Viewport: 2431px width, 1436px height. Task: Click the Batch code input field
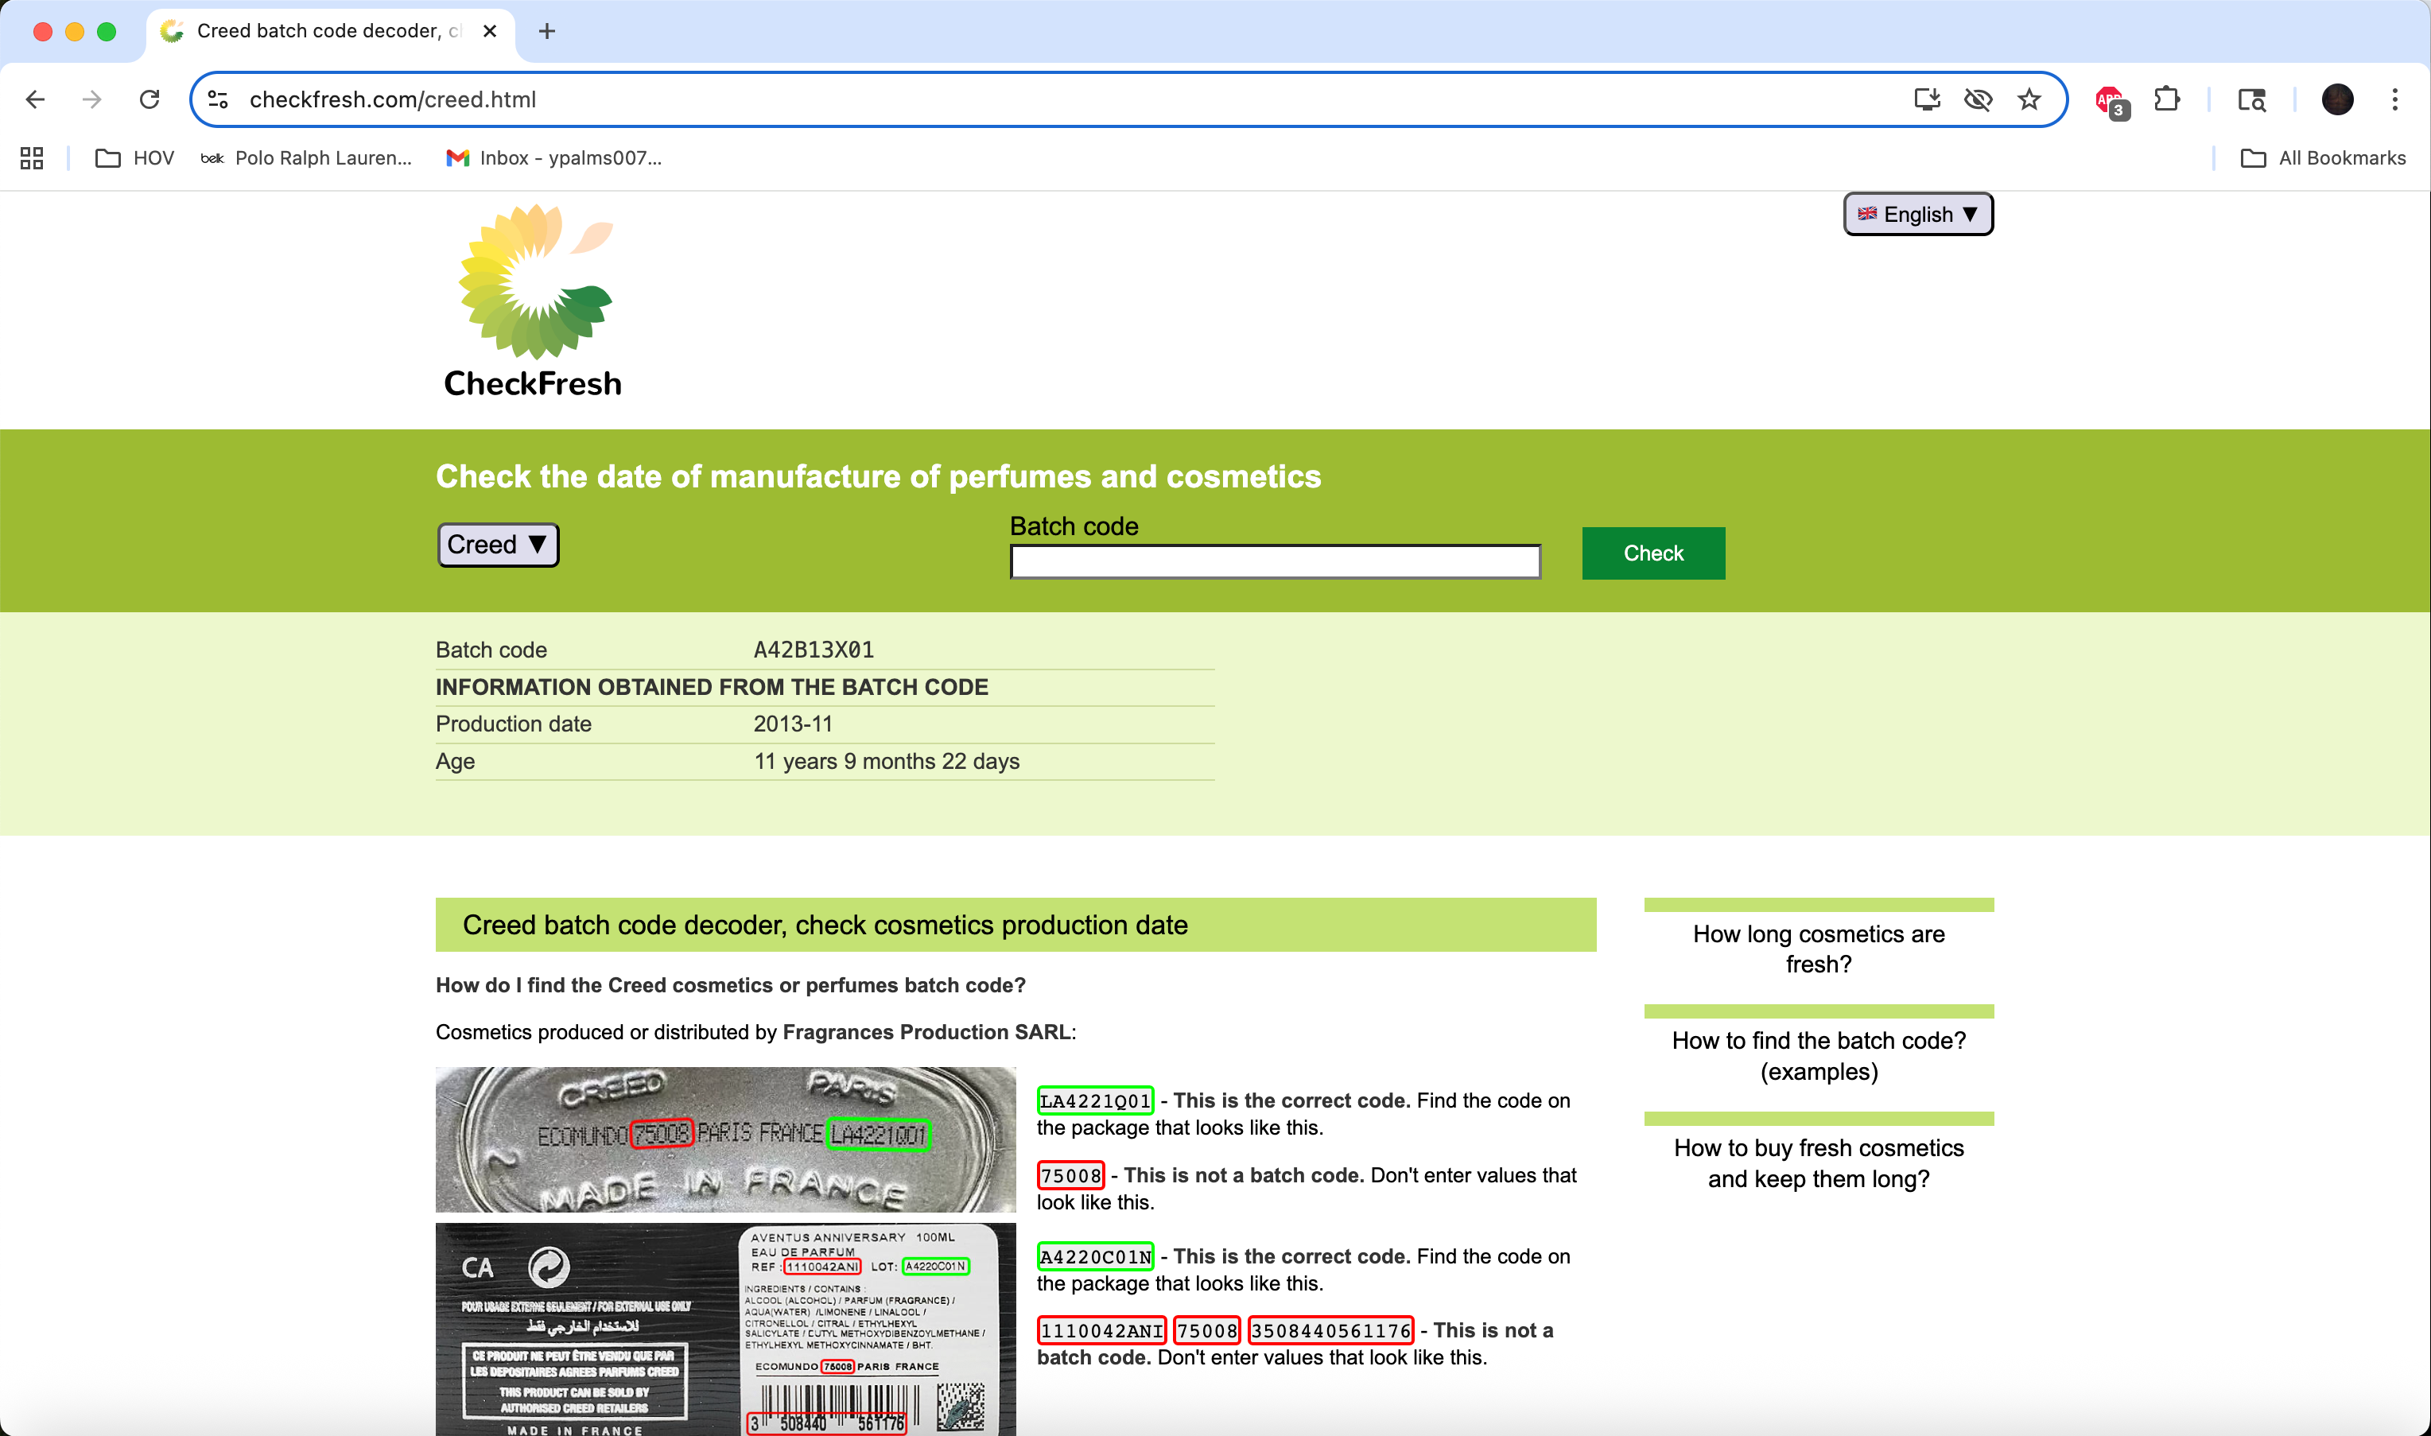pos(1275,561)
